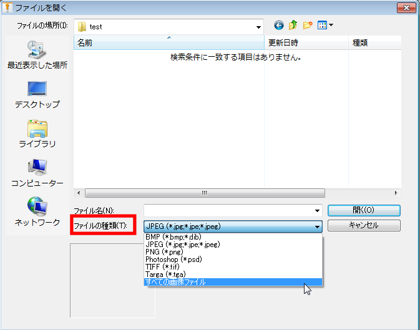This screenshot has height=330, width=420.
Task: Open デスクトップ in the places bar
Action: point(37,94)
